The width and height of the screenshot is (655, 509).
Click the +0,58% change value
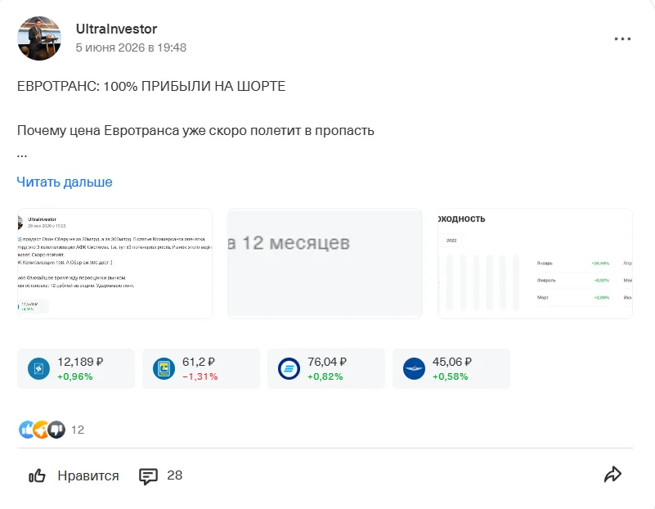pyautogui.click(x=451, y=376)
